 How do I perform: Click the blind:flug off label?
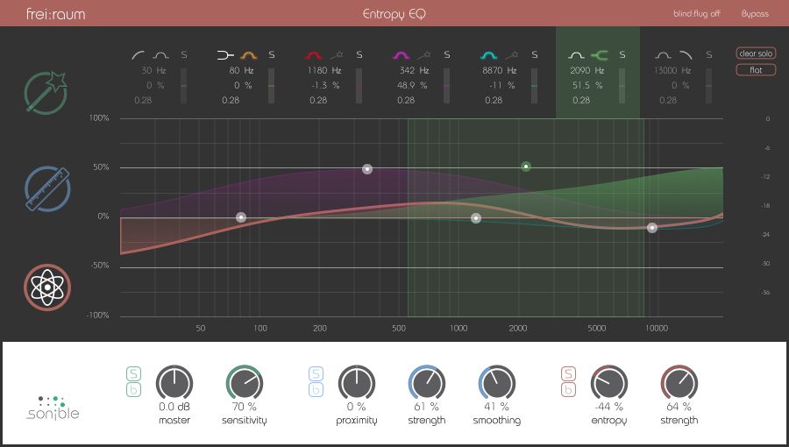[698, 14]
